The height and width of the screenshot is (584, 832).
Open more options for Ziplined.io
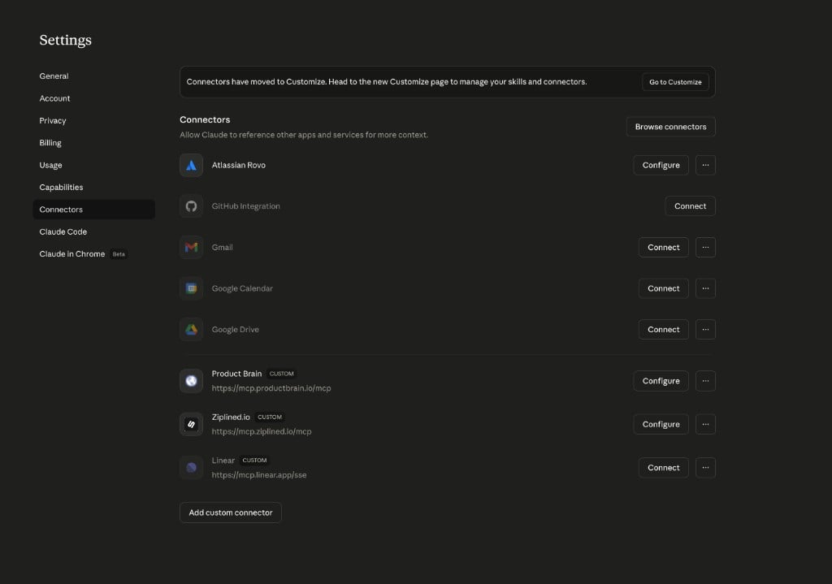[x=705, y=424]
